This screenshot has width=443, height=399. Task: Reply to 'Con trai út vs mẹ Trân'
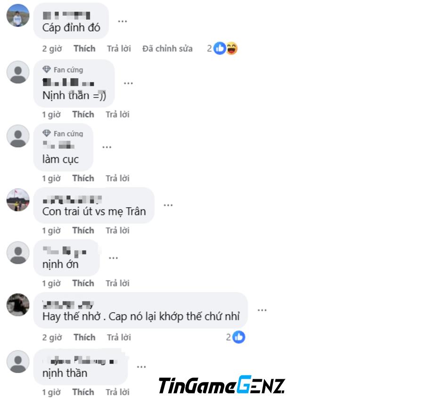(117, 230)
